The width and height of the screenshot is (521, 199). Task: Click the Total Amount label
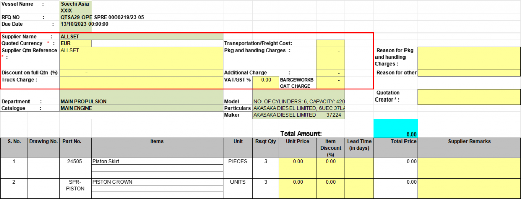301,134
